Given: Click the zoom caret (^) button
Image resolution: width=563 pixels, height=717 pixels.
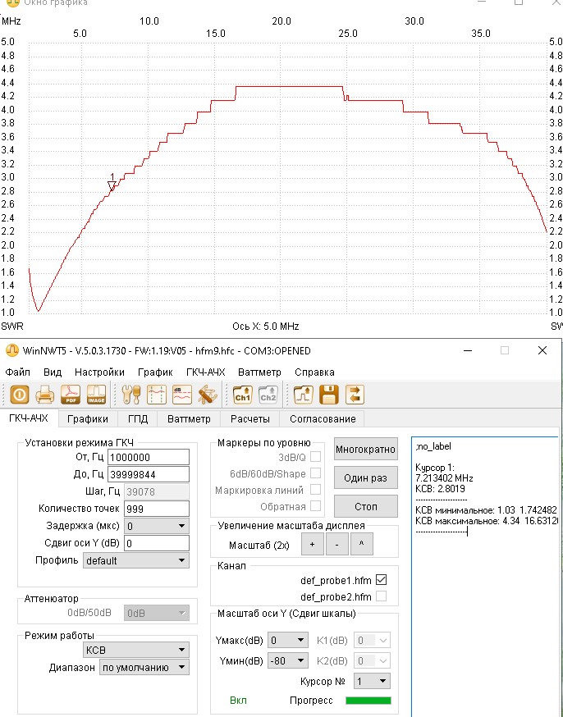Looking at the screenshot, I should coord(362,544).
